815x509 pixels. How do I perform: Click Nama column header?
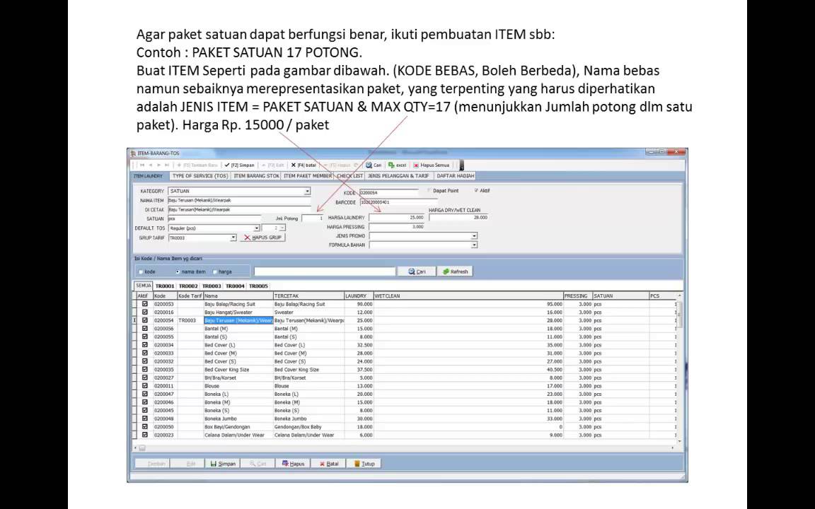click(x=238, y=296)
